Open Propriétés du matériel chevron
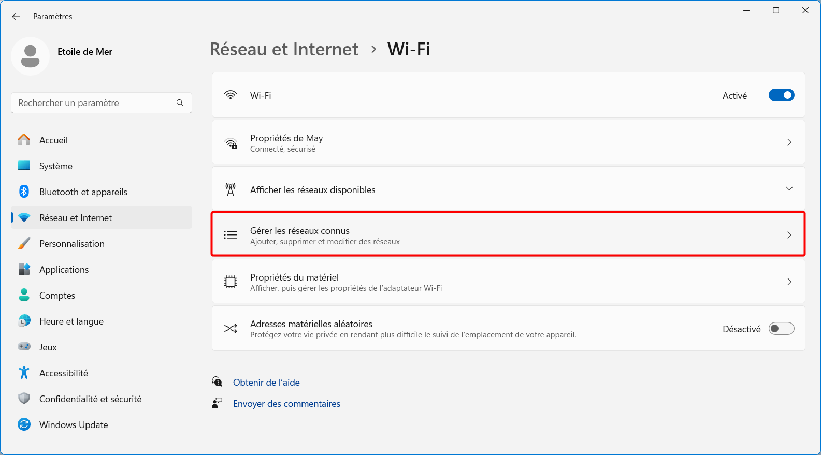Image resolution: width=821 pixels, height=455 pixels. [x=789, y=282]
